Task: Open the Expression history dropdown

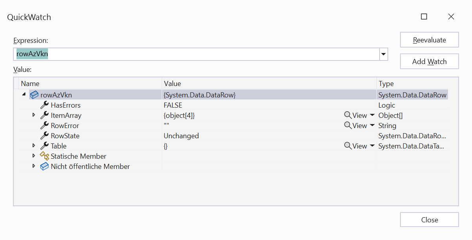Action: click(x=383, y=54)
